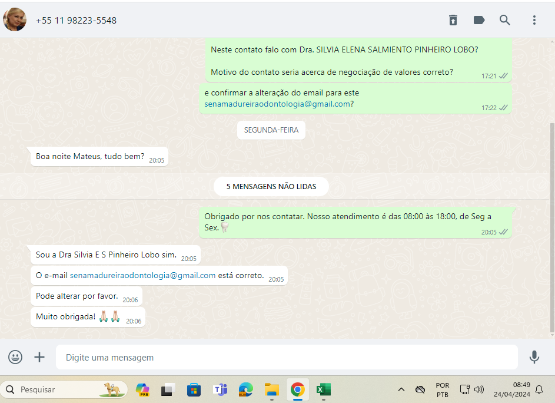Switch to Google Chrome on the taskbar
This screenshot has height=403, width=555.
pos(298,389)
